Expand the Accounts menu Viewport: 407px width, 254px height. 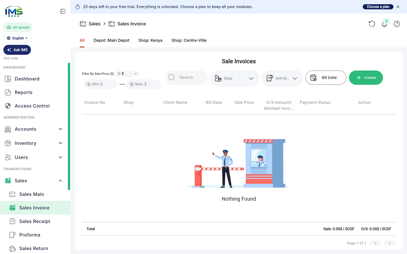tap(61, 129)
